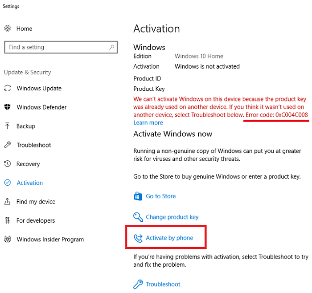The width and height of the screenshot is (312, 293).
Task: Click the Find my device icon
Action: pos(7,202)
